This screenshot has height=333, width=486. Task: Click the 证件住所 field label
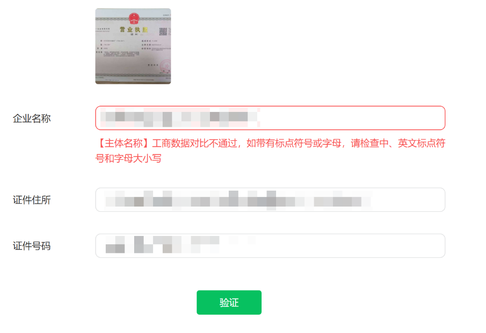pyautogui.click(x=32, y=200)
